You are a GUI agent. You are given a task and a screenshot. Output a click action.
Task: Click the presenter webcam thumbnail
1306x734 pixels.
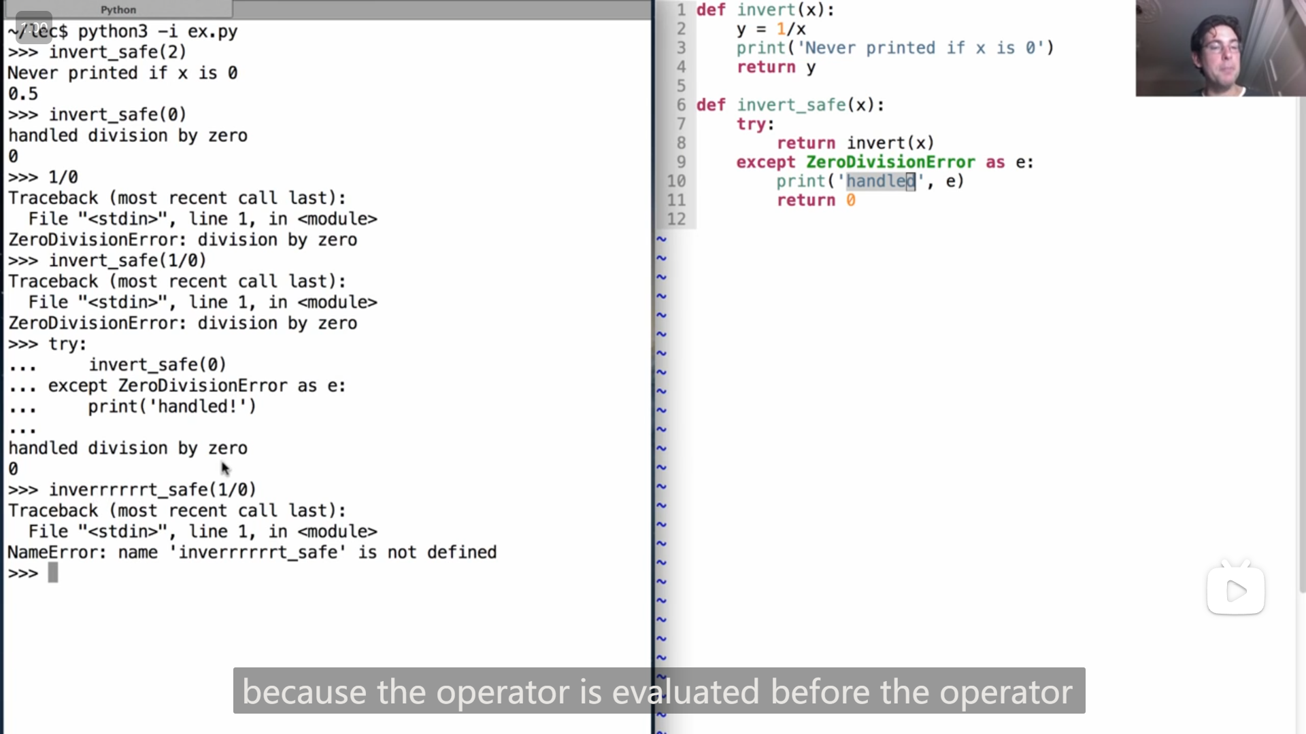tap(1220, 48)
